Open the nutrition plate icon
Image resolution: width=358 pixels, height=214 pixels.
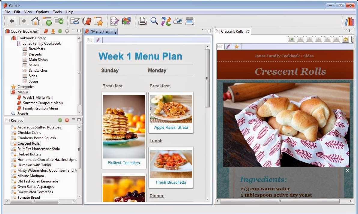[126, 21]
